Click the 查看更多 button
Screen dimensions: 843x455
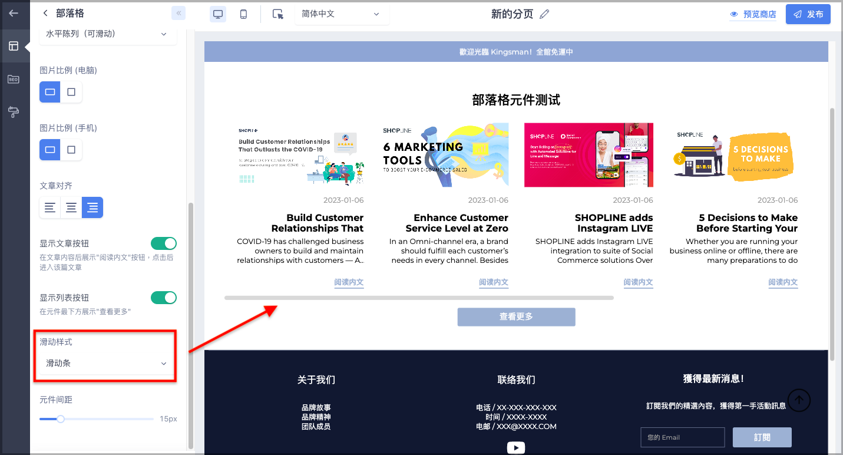(516, 316)
